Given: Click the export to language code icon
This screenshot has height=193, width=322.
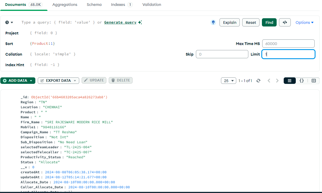Looking at the screenshot, I should pyautogui.click(x=285, y=22).
